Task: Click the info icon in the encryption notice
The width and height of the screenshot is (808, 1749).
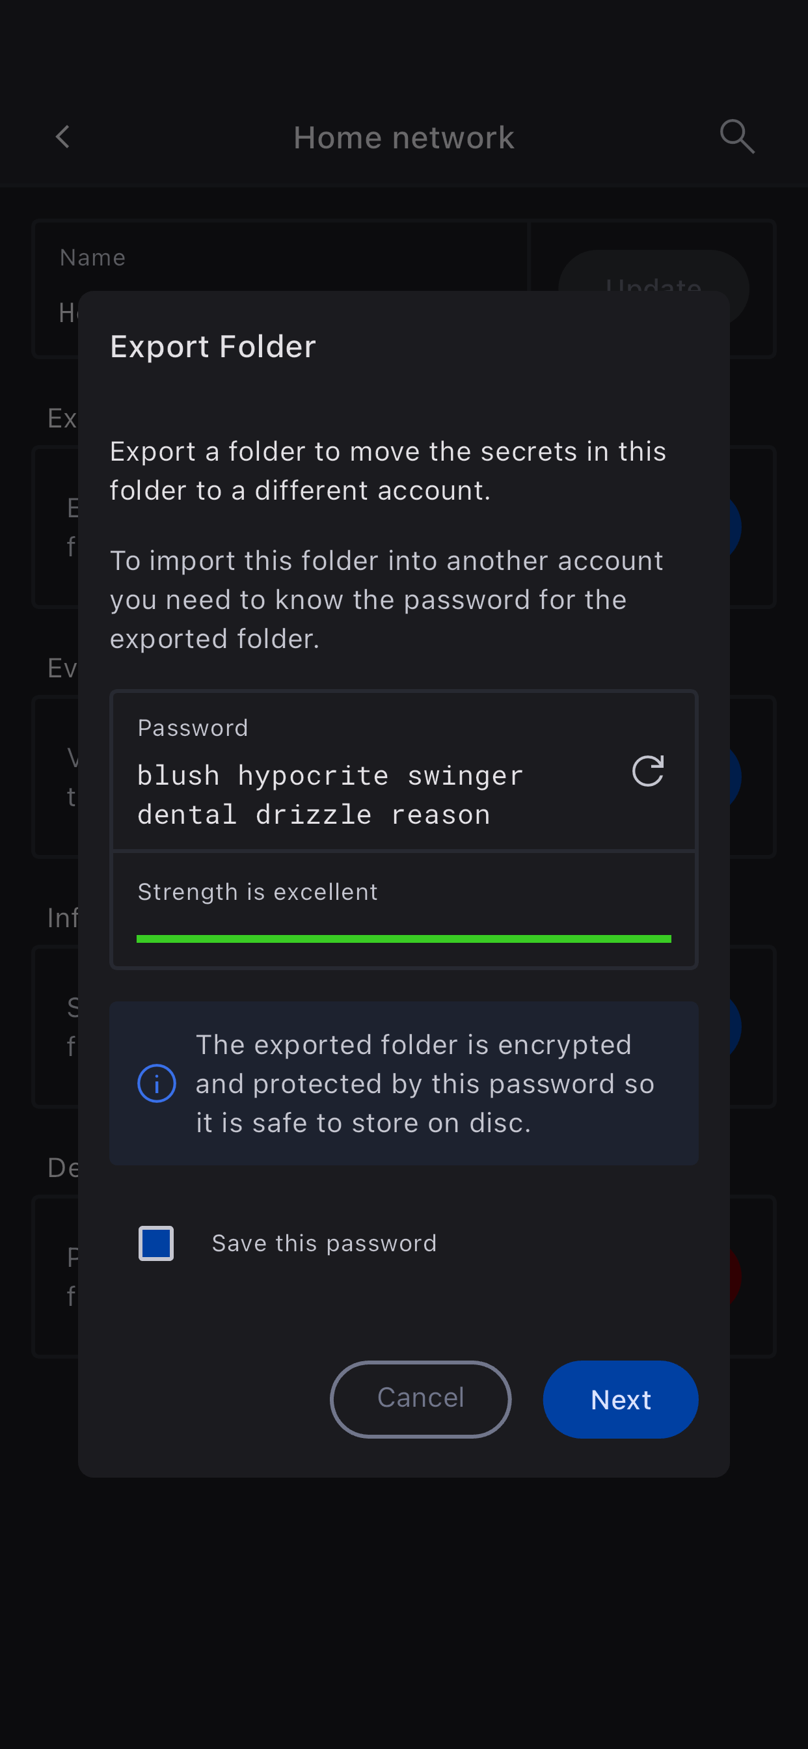Action: click(157, 1083)
